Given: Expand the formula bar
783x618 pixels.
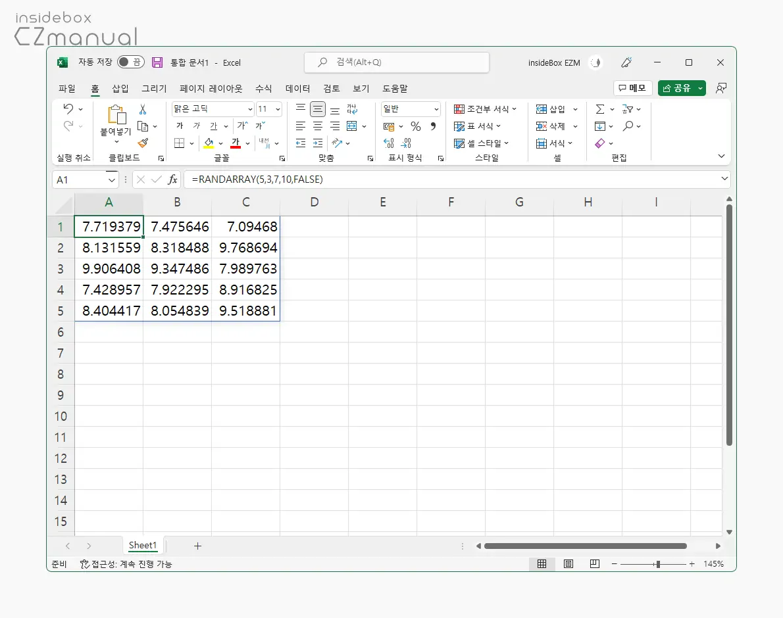Looking at the screenshot, I should coord(724,179).
